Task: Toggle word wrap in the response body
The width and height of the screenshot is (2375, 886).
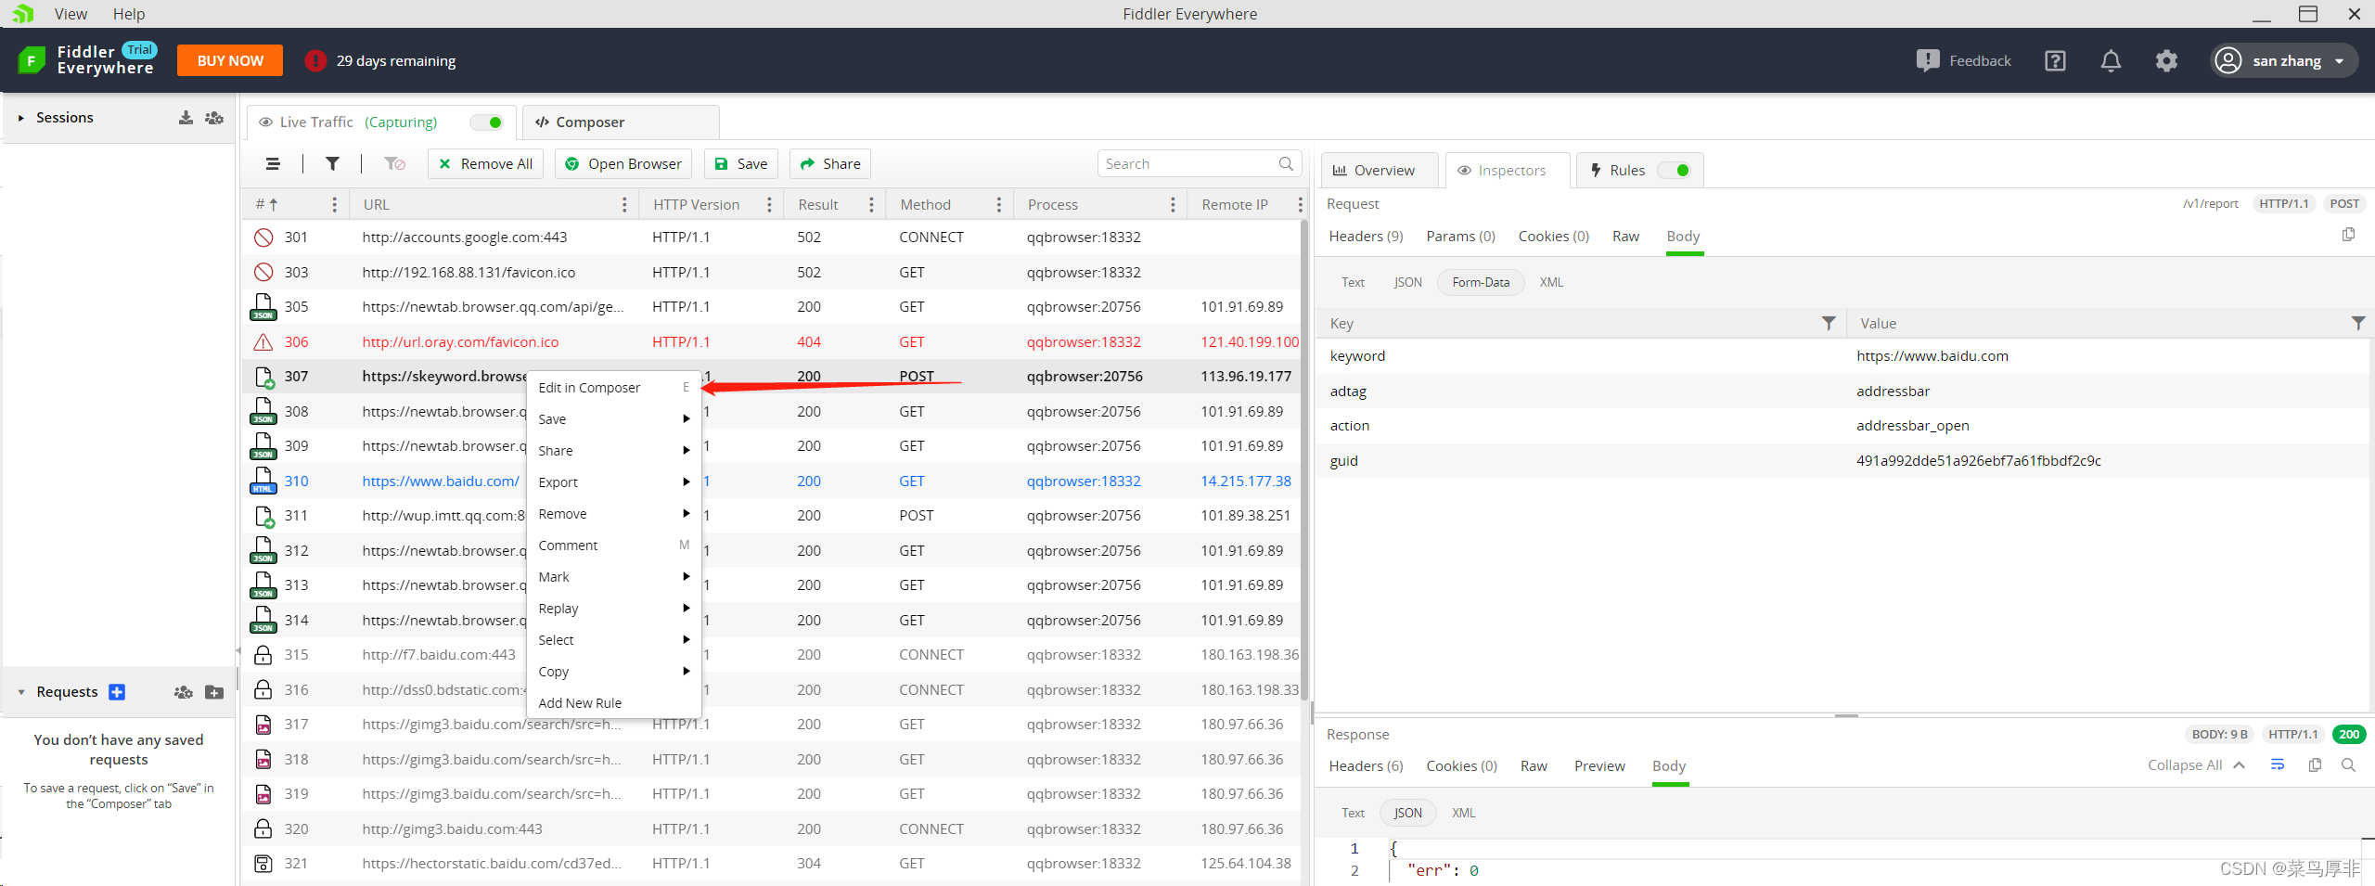Action: point(2278,765)
